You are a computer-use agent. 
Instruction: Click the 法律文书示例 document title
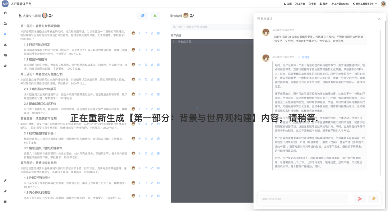coord(32,16)
